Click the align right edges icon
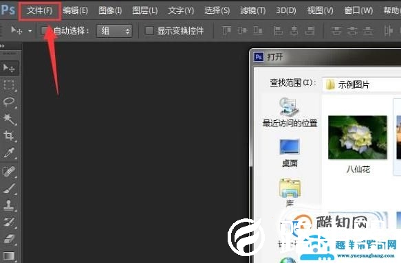Image resolution: width=401 pixels, height=263 pixels. tap(310, 31)
